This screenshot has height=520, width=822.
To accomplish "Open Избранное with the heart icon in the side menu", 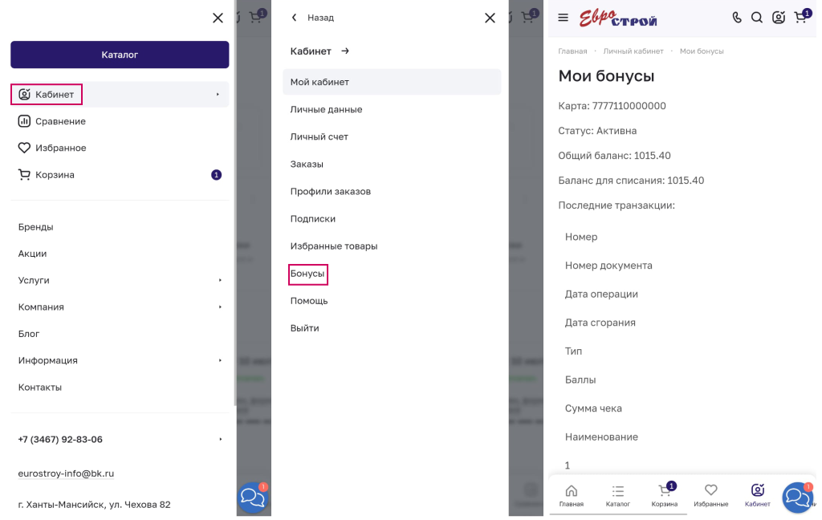I will (59, 148).
